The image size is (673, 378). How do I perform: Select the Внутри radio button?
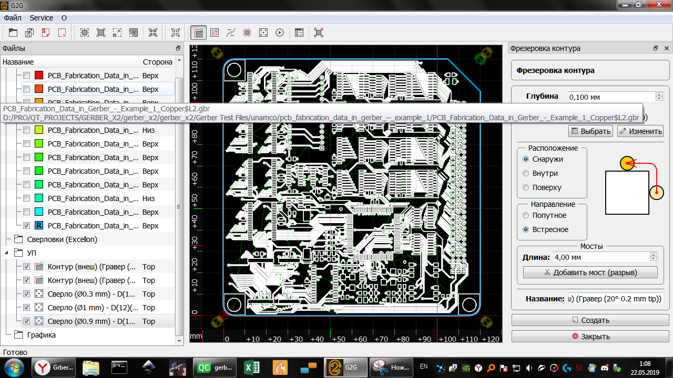pyautogui.click(x=526, y=173)
